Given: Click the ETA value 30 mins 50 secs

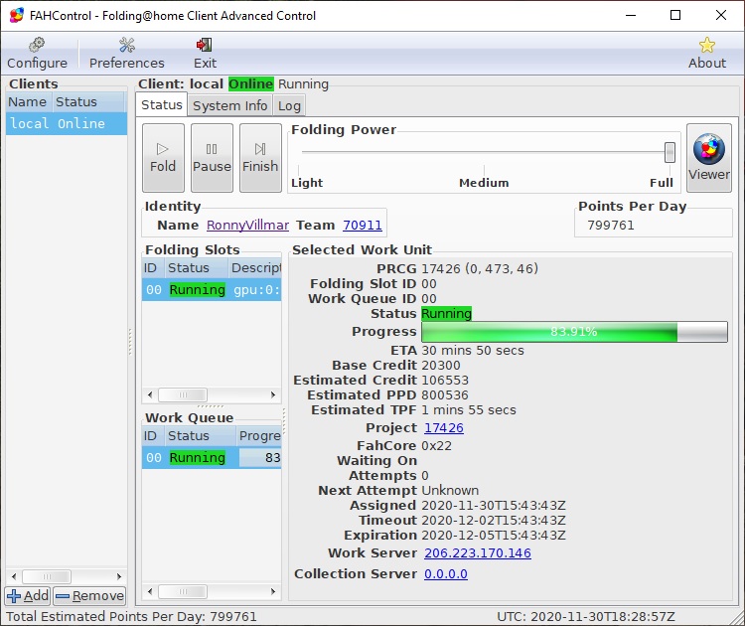Looking at the screenshot, I should point(472,351).
